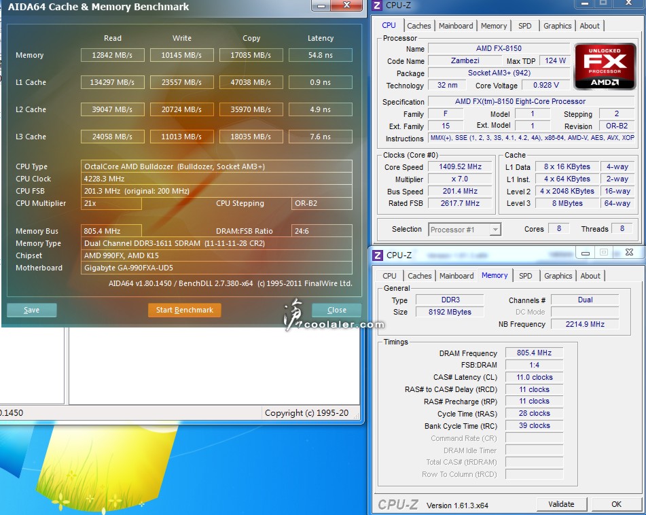Click the status bar text "Copyright (c) 1995-20"
Viewport: 646px width, 515px height.
point(306,413)
